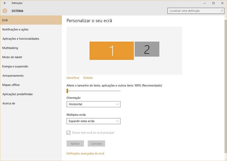
Task: Click the search magnifier icon
Action: click(221, 11)
